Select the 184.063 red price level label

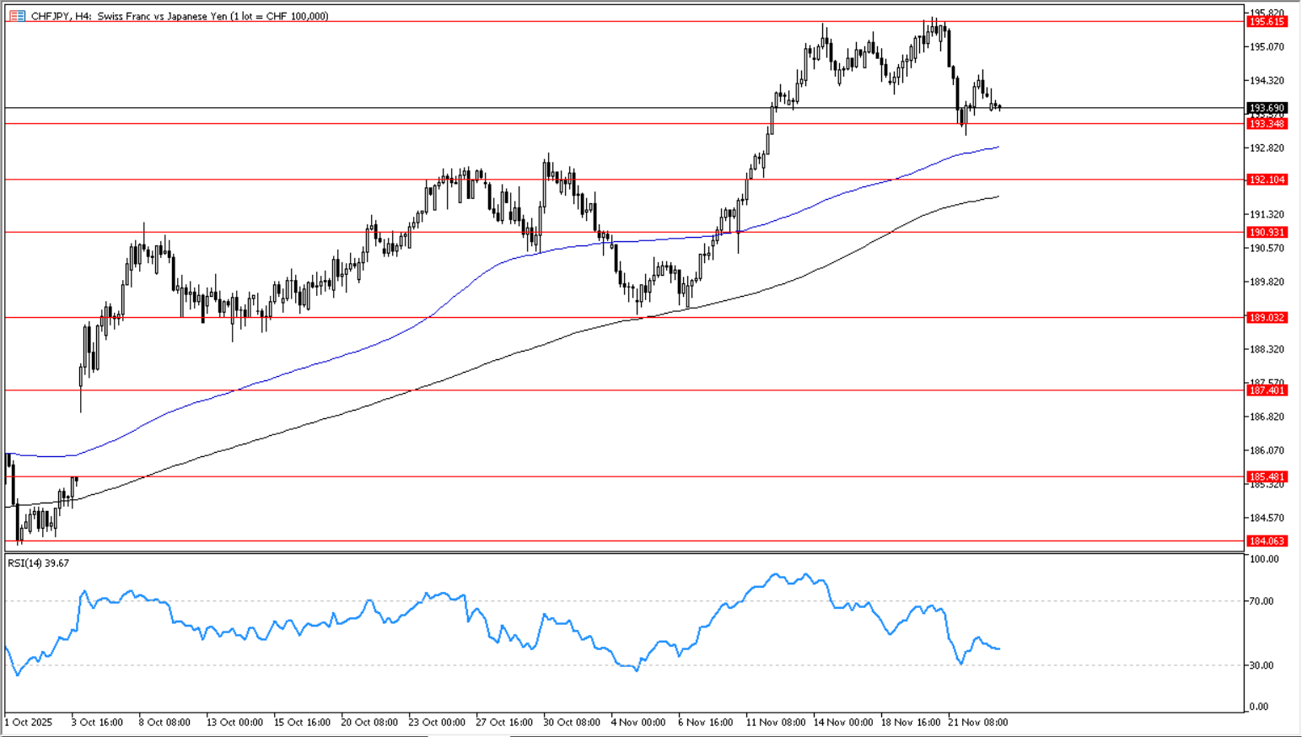pos(1267,541)
